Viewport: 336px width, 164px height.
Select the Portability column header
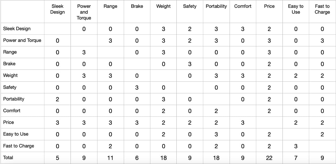coord(216,6)
